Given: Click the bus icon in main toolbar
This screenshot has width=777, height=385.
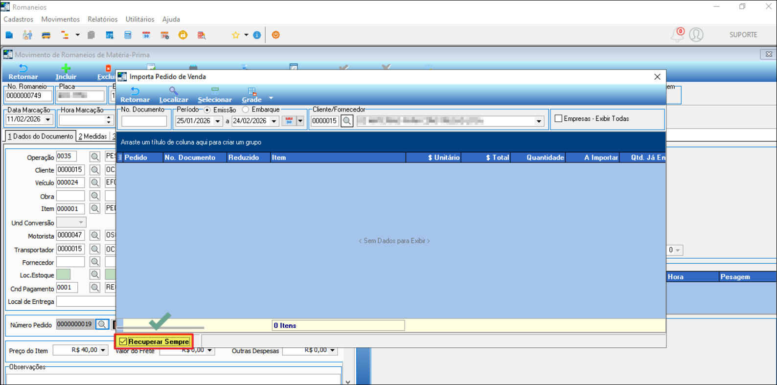Looking at the screenshot, I should click(x=46, y=35).
